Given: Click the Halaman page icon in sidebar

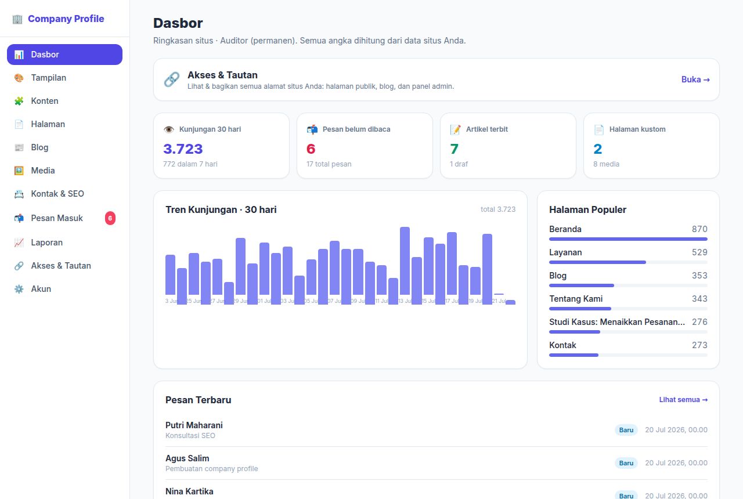Looking at the screenshot, I should click(x=19, y=124).
